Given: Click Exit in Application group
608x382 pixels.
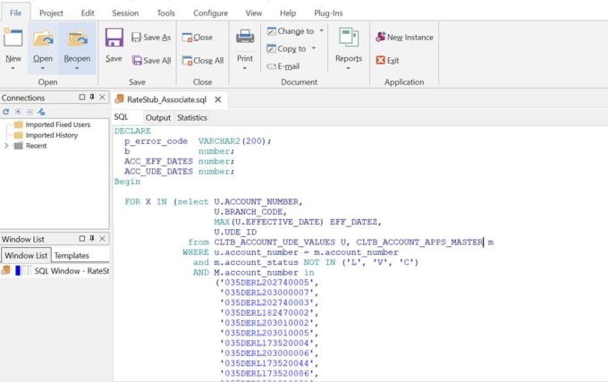Looking at the screenshot, I should (387, 61).
